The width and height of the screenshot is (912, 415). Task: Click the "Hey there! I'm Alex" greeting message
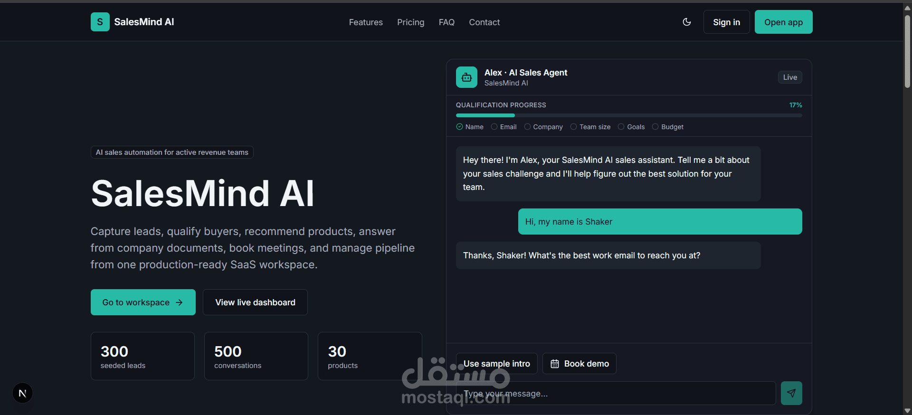click(608, 174)
